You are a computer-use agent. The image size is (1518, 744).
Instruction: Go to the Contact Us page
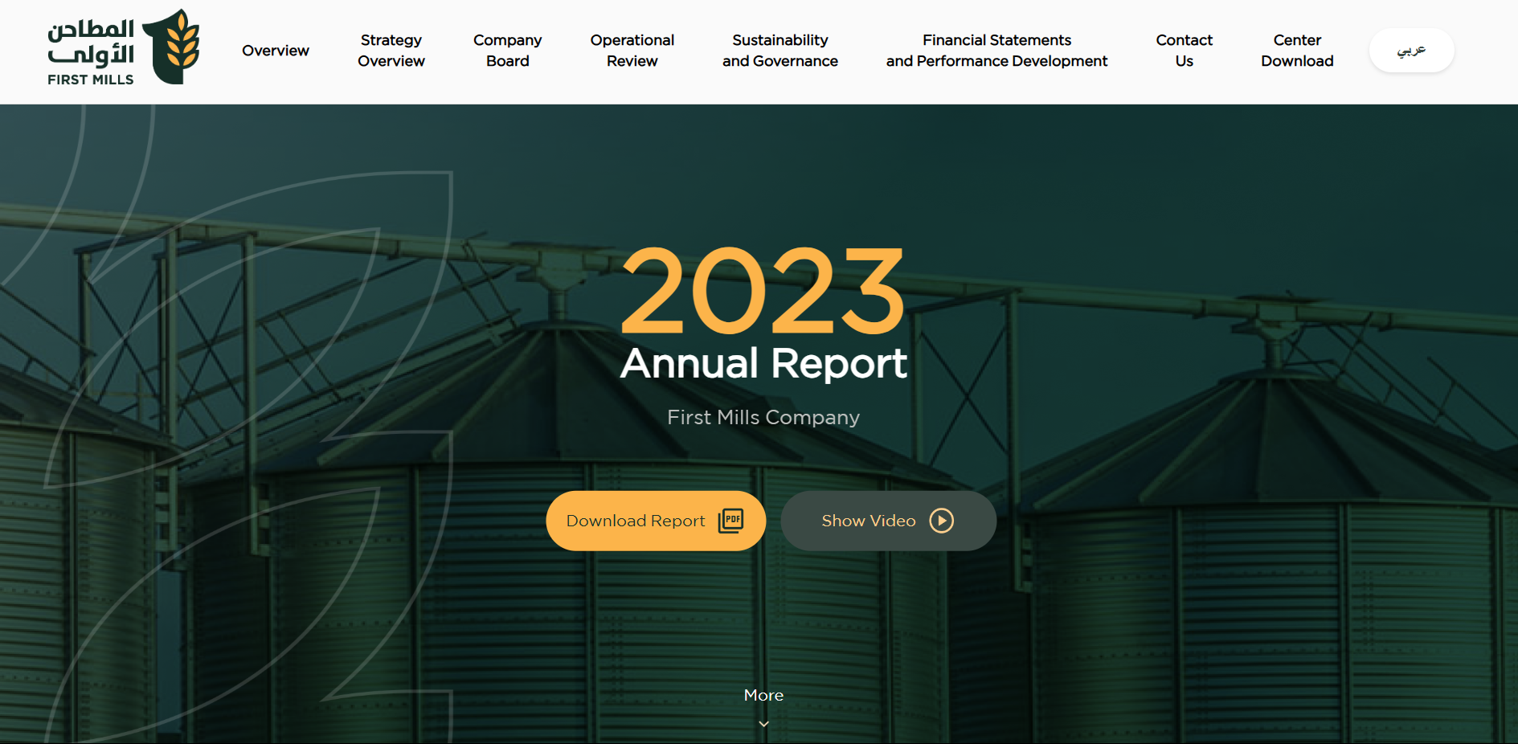click(1185, 51)
